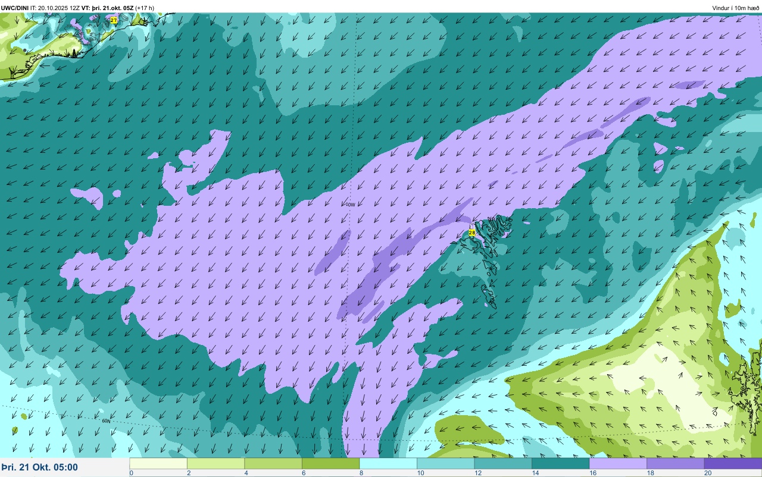Click the 'Þri. 21 Okt. 05:00' timestamp
Image resolution: width=762 pixels, height=477 pixels.
pyautogui.click(x=39, y=467)
